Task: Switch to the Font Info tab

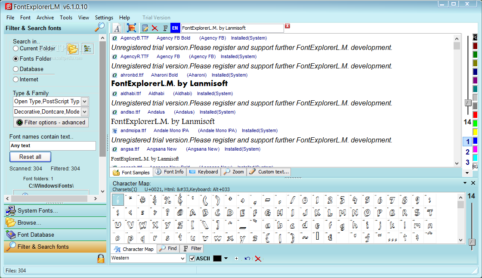Action: click(170, 172)
